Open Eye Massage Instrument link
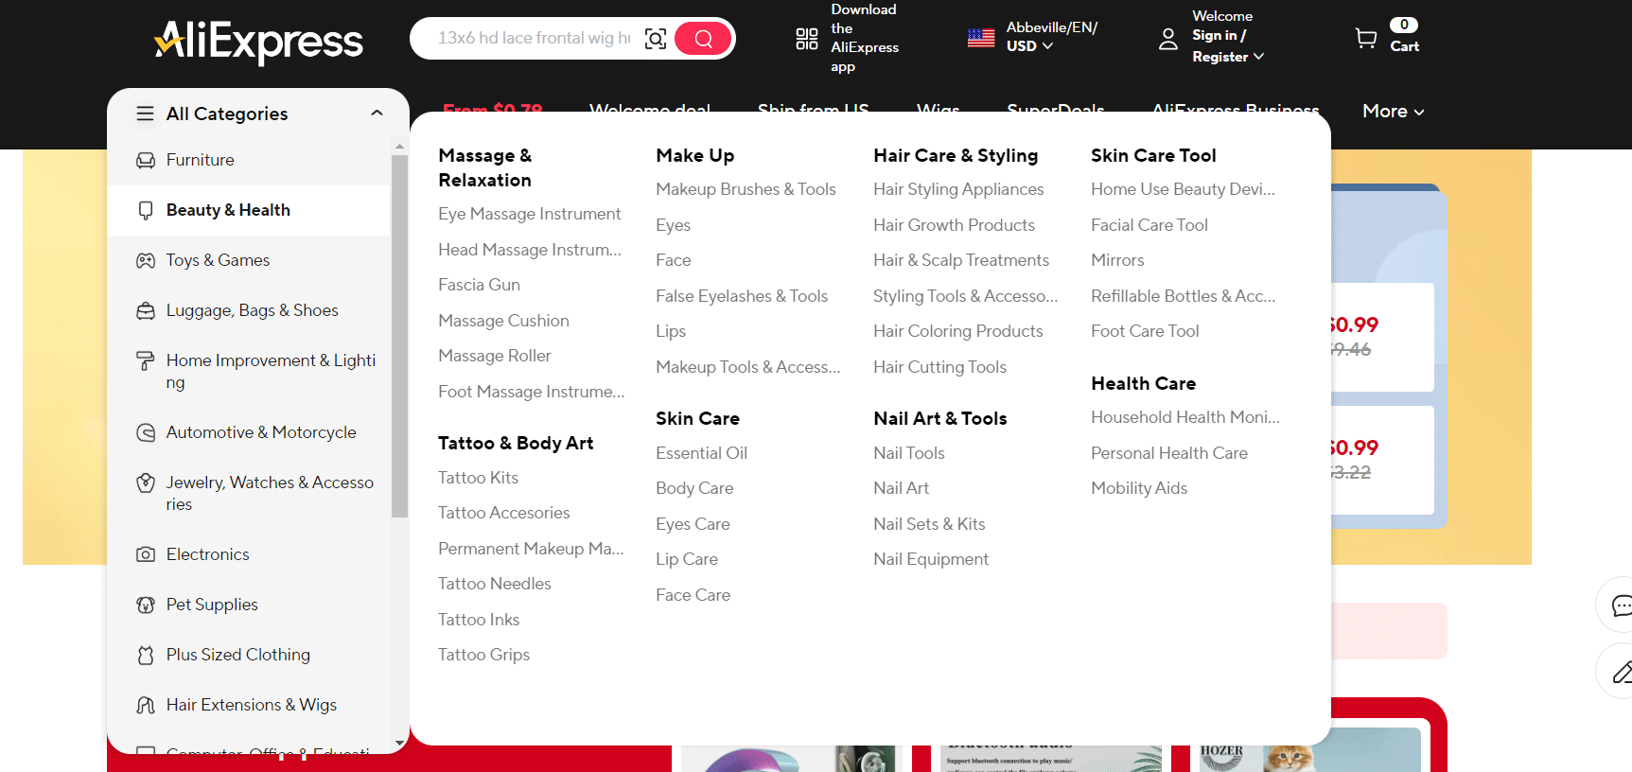The width and height of the screenshot is (1632, 772). (x=529, y=214)
